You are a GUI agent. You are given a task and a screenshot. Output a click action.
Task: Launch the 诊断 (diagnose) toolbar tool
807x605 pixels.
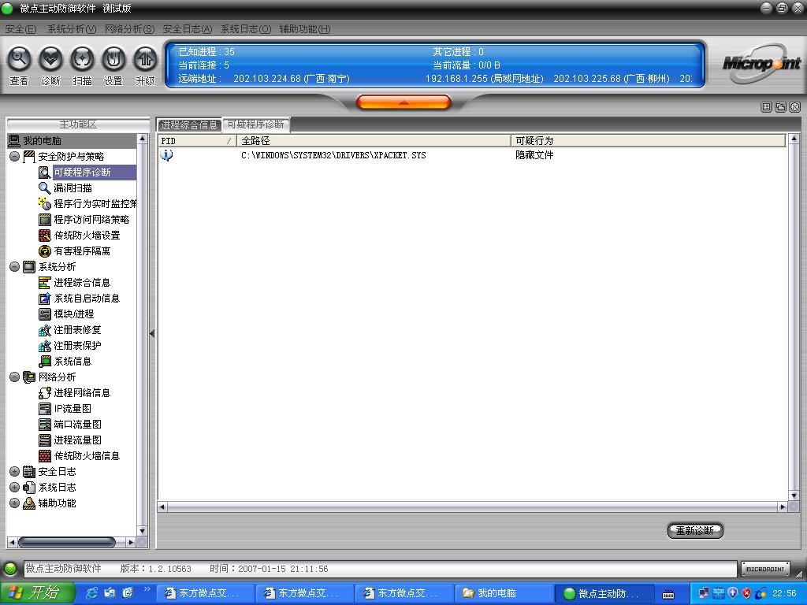pyautogui.click(x=50, y=65)
